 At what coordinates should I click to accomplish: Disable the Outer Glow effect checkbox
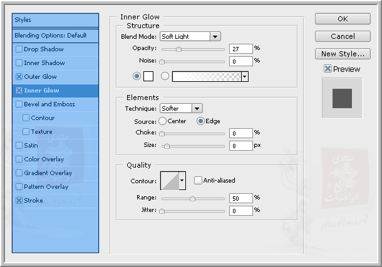[x=19, y=77]
